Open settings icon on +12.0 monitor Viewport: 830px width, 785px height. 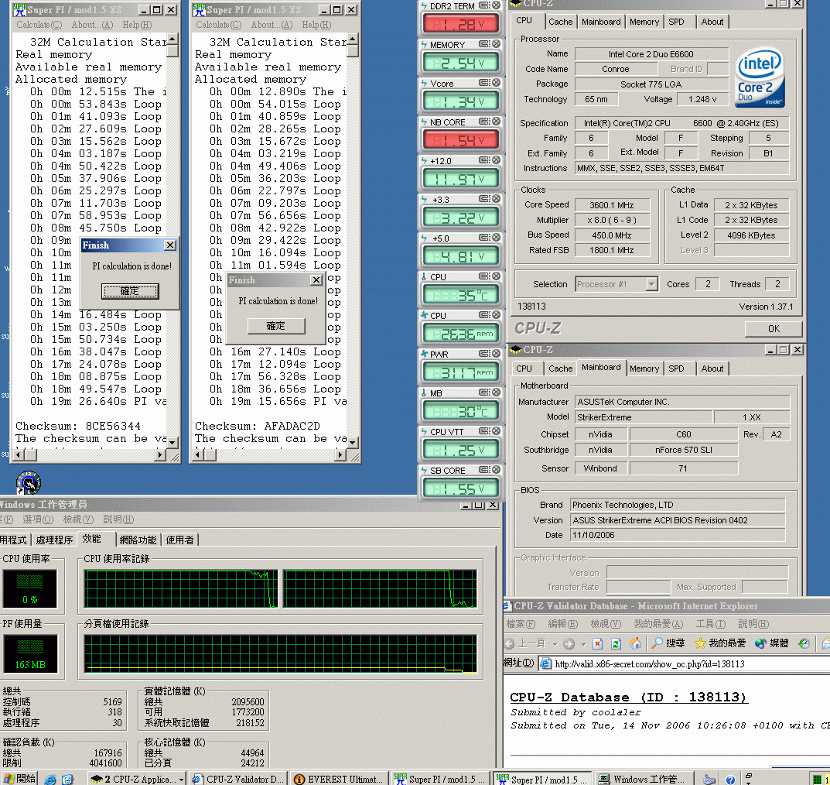(x=483, y=160)
